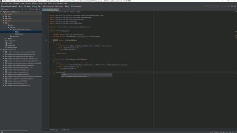Open the Run menu
The width and height of the screenshot is (237, 133).
45,3
